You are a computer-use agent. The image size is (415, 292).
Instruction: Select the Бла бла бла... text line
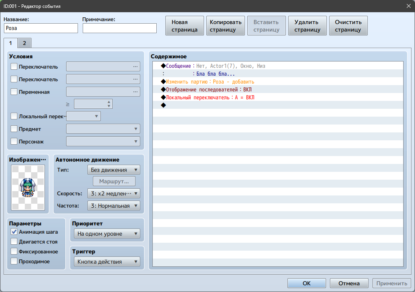pos(278,74)
